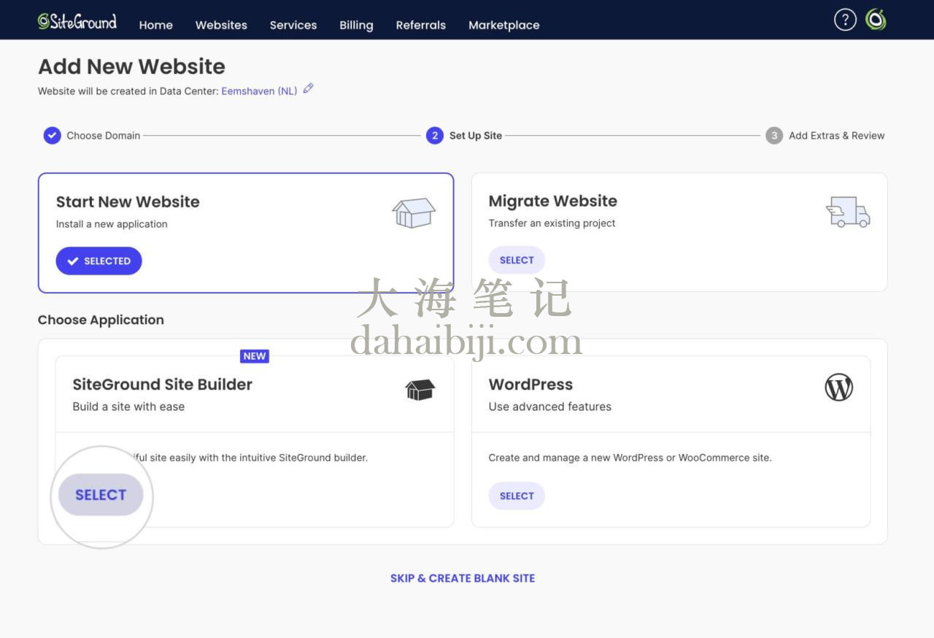Click the 'Transfer an existing project' text
Image resolution: width=934 pixels, height=638 pixels.
tap(552, 223)
